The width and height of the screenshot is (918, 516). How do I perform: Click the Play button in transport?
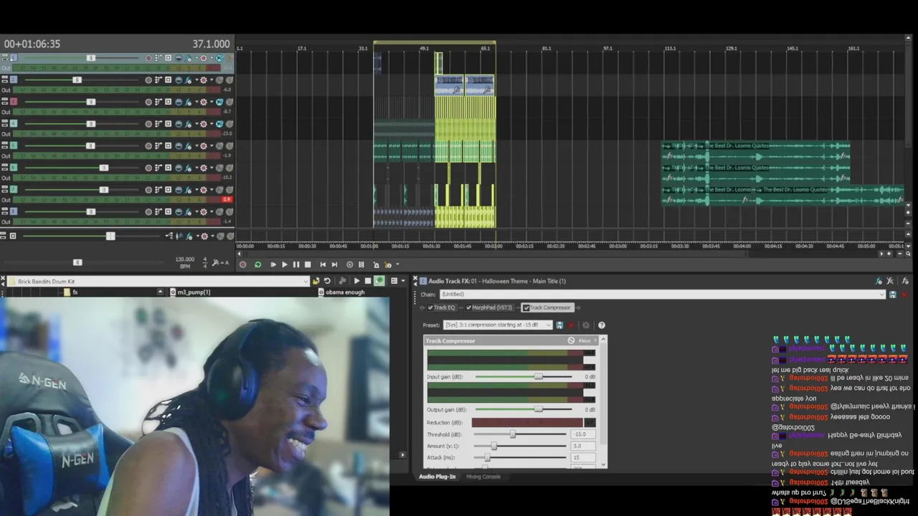click(x=285, y=264)
